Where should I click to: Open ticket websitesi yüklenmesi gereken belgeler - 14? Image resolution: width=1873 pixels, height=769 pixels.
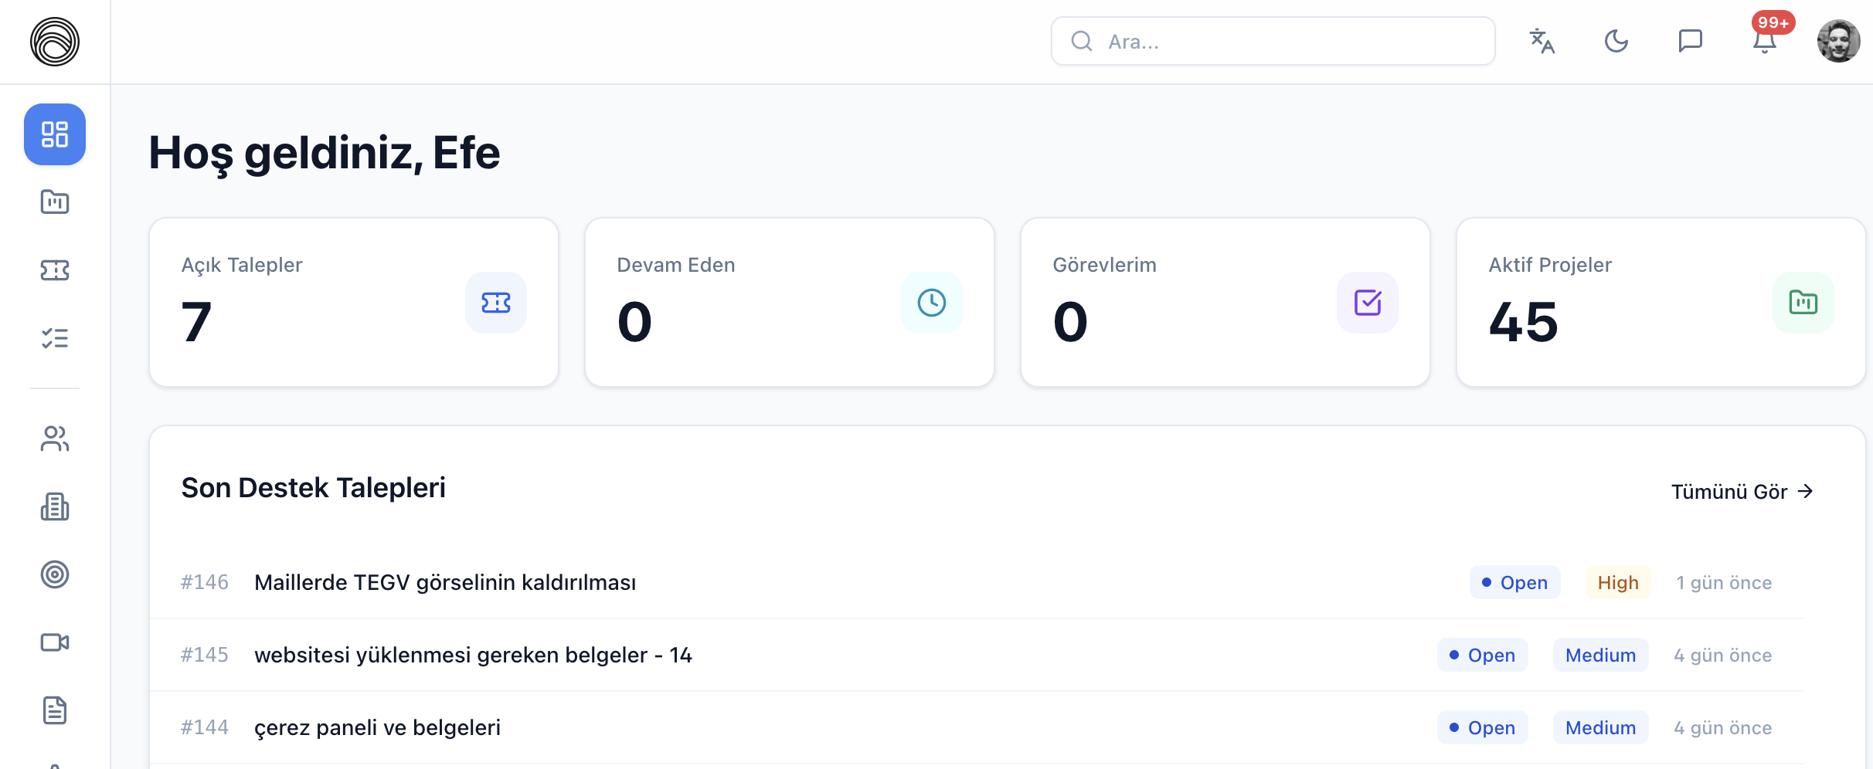473,655
